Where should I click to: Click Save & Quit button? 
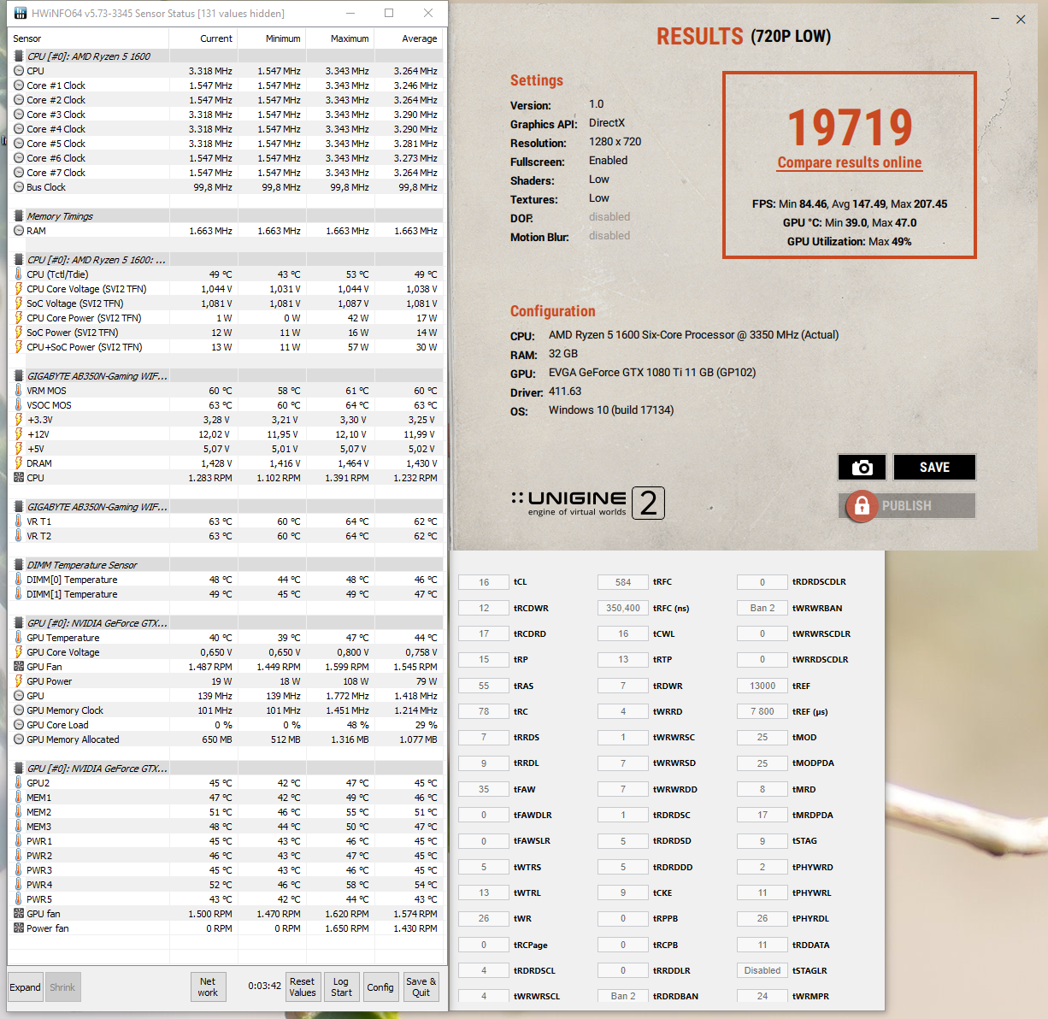421,987
